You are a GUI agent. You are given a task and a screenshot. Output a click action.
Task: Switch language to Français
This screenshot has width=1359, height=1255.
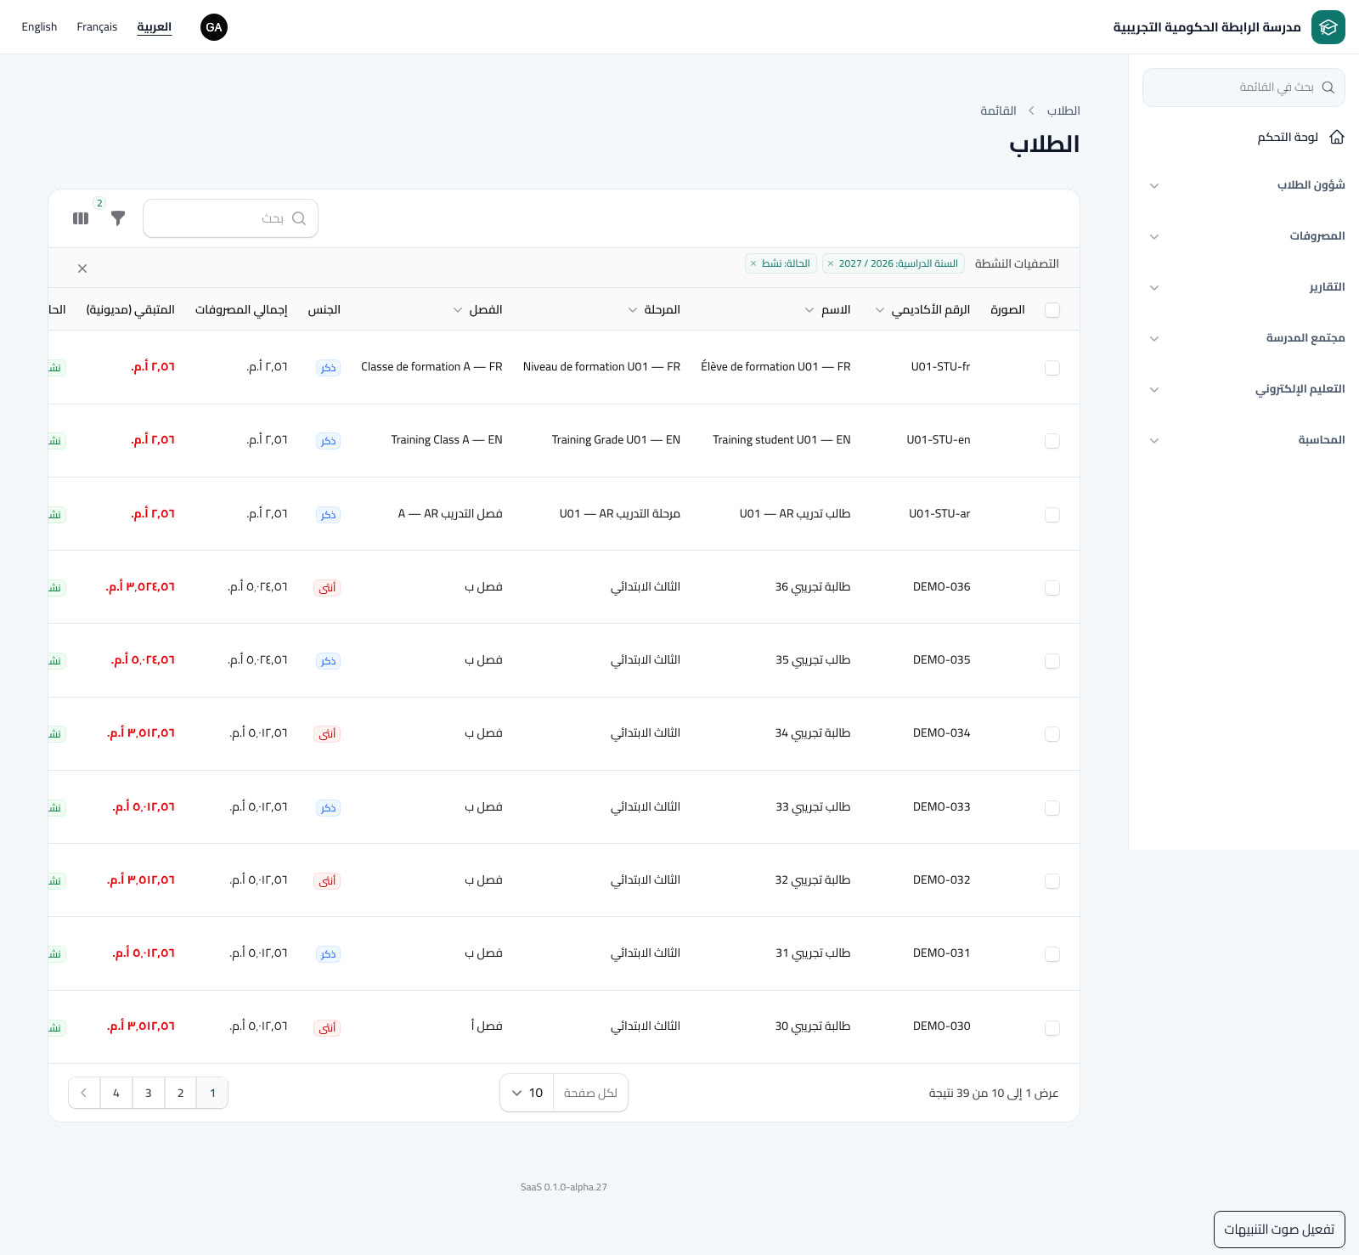(97, 27)
